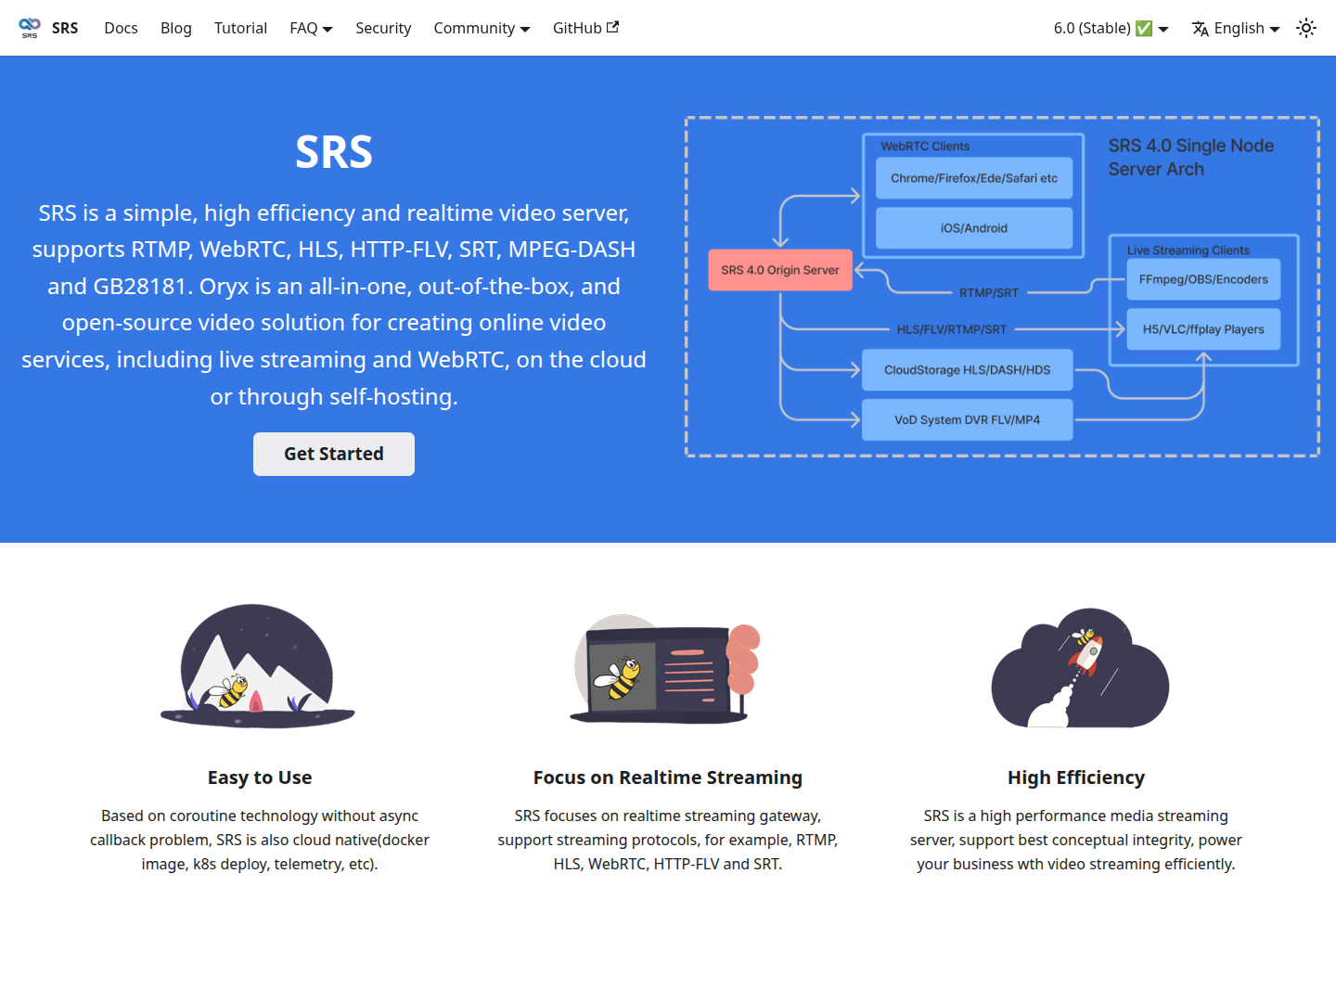Visit the GitHub repository link
The width and height of the screenshot is (1336, 1002).
click(x=585, y=28)
